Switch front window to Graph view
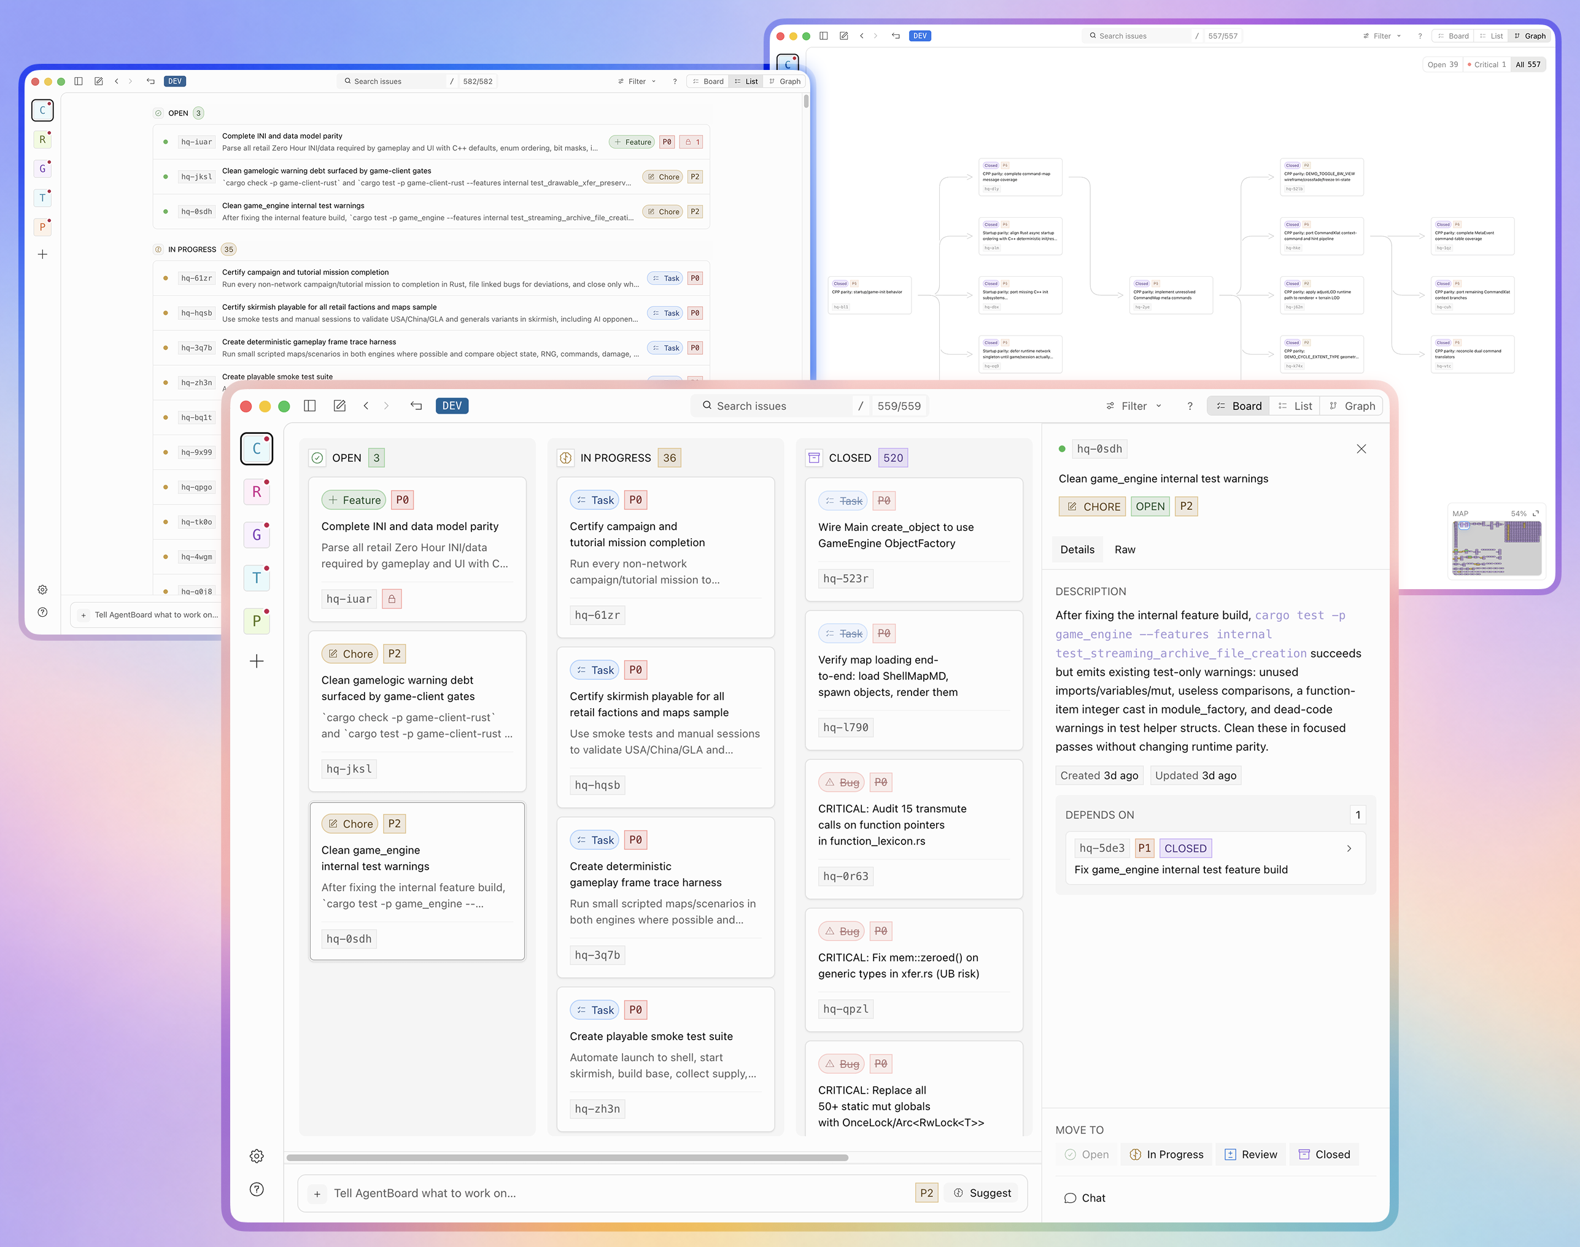 point(1352,406)
